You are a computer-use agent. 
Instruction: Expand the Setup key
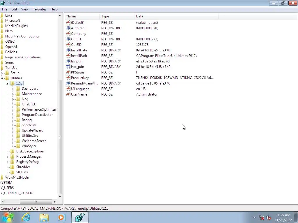click(2, 73)
